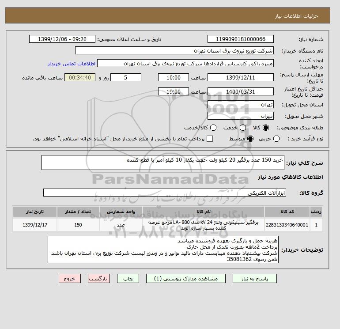Click the remaining time countdown 00:34:40

pyautogui.click(x=80, y=77)
